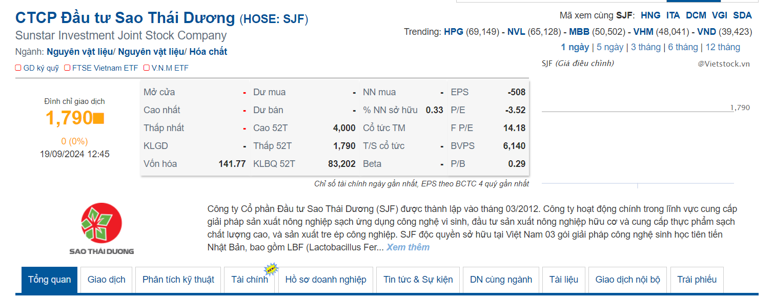Click the orange square beside price 1,790

pos(98,118)
